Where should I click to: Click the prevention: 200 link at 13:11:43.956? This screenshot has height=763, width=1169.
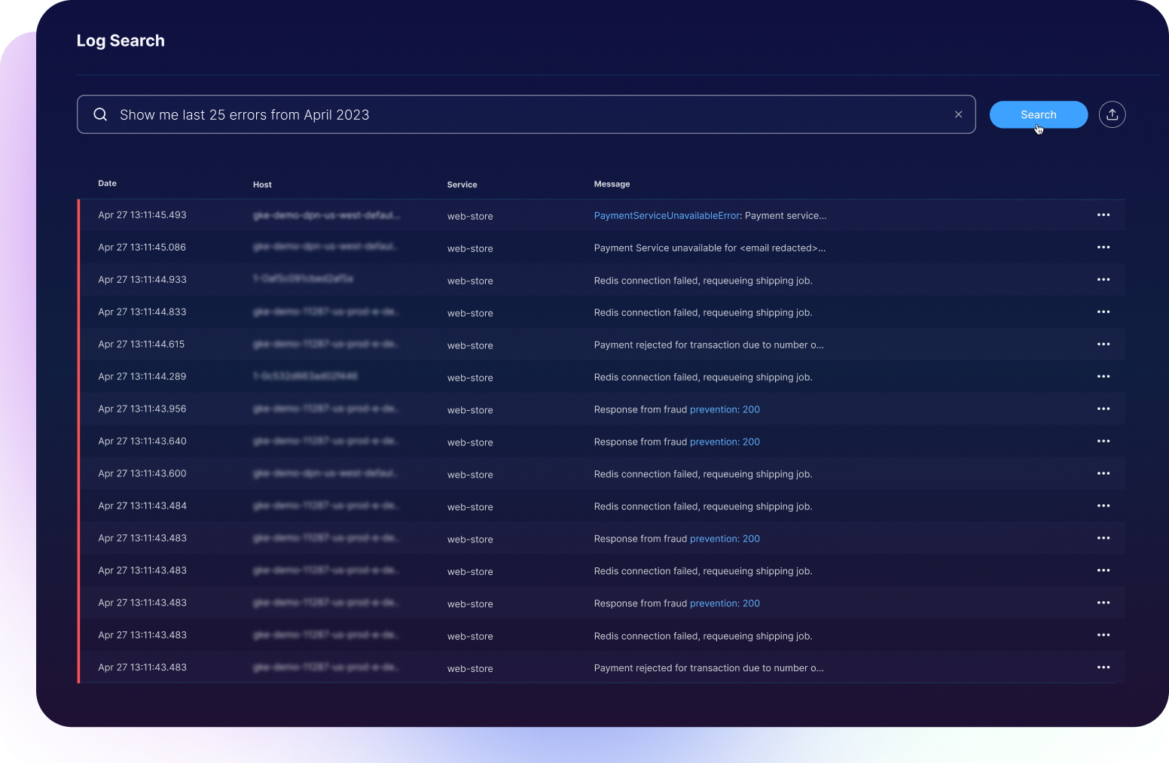725,409
